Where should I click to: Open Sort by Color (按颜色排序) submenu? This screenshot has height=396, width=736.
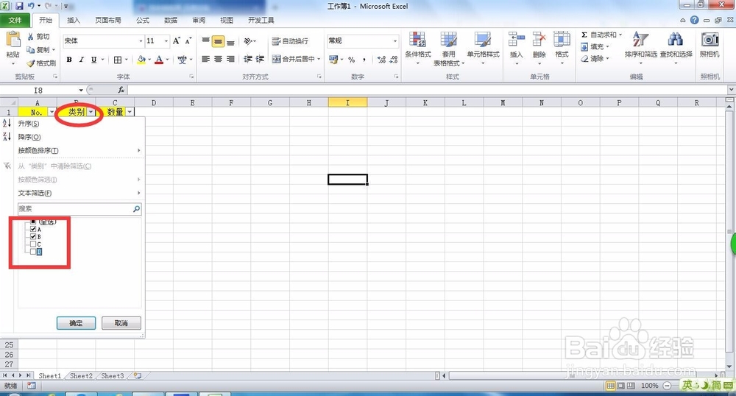tap(73, 151)
